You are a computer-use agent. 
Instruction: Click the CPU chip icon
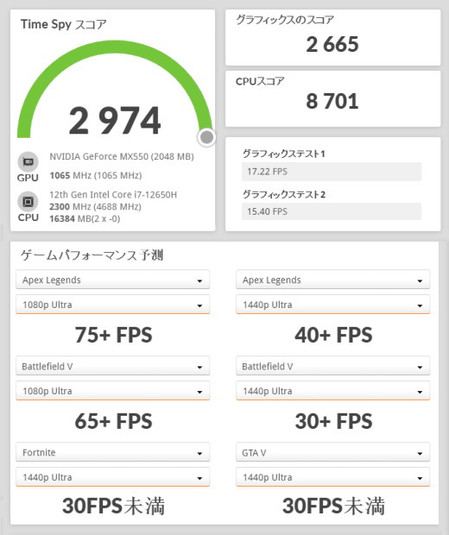[x=28, y=202]
